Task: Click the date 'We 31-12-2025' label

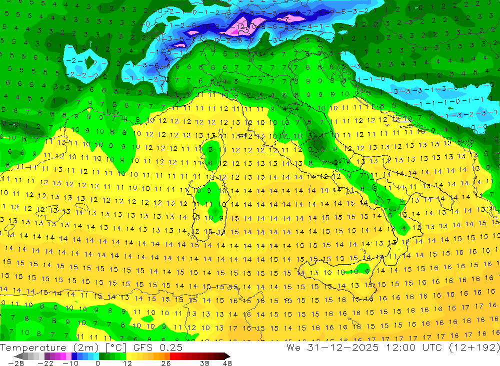Action: coord(332,347)
